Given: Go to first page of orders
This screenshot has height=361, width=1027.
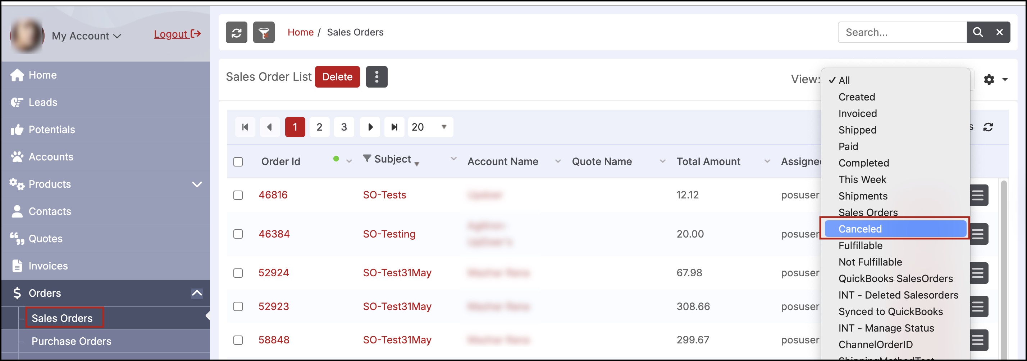Looking at the screenshot, I should pos(245,127).
